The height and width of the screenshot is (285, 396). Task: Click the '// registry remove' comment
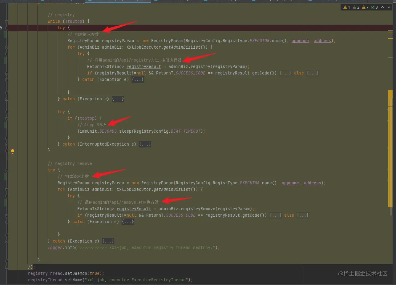(x=70, y=163)
